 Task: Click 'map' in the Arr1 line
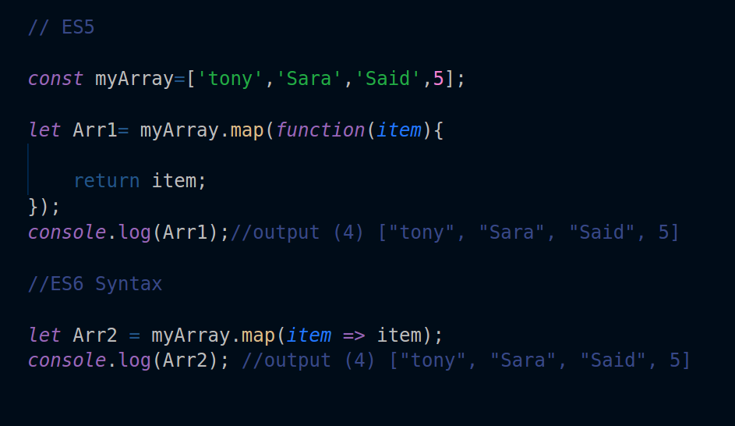246,130
